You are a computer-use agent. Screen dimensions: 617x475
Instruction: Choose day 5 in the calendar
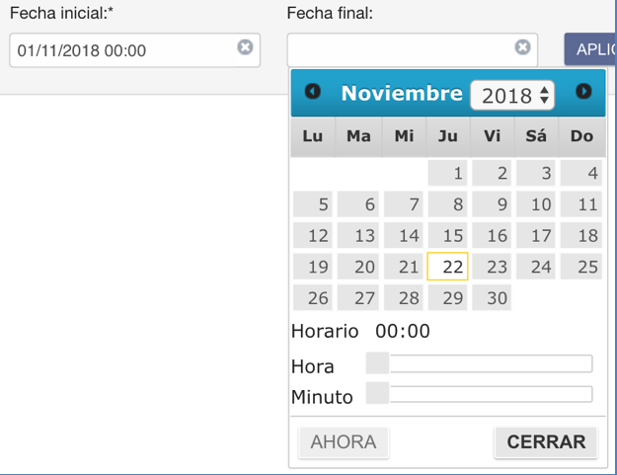click(313, 204)
